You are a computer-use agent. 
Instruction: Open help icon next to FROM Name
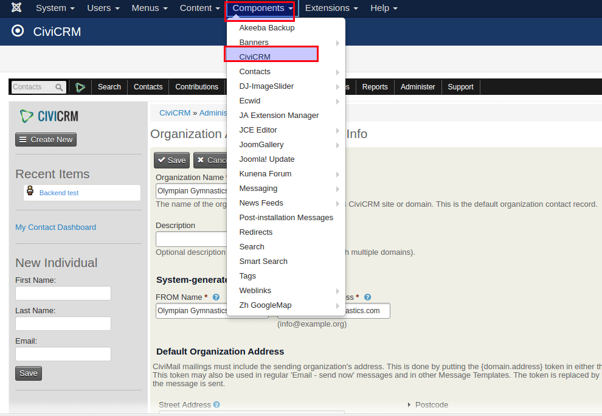[x=216, y=297]
